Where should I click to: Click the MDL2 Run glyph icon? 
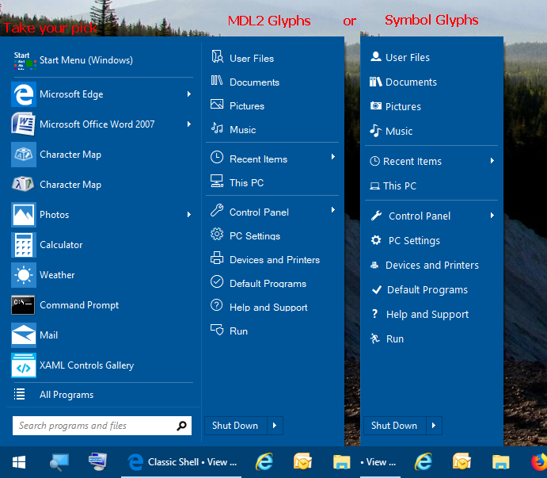(217, 329)
